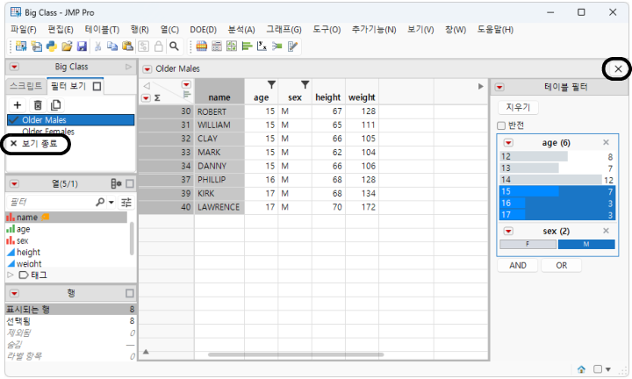The image size is (632, 379).
Task: Select the height column in column list
Action: pyautogui.click(x=28, y=252)
